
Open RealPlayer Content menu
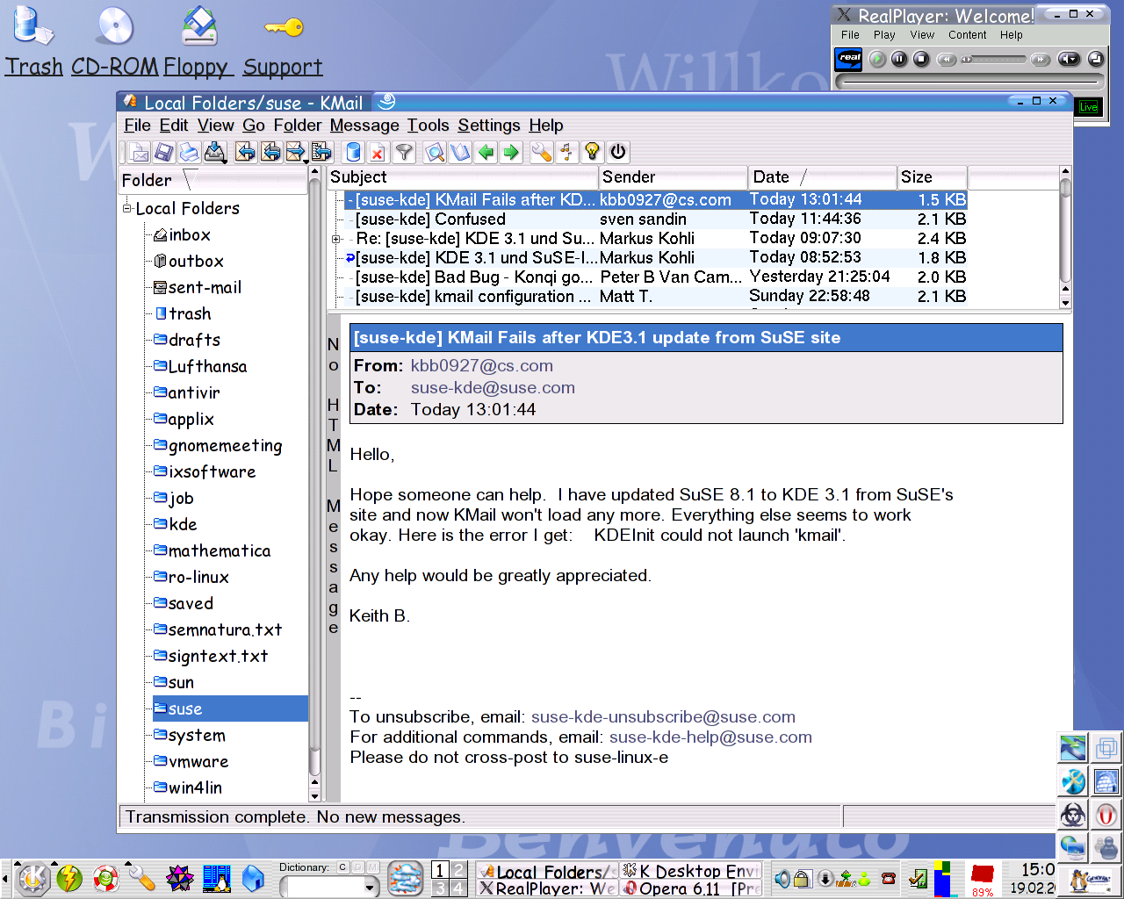(968, 35)
